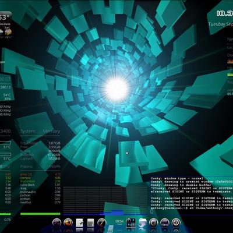
Task: Click the Memory heading in Conky panel
Action: (x=51, y=131)
